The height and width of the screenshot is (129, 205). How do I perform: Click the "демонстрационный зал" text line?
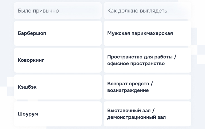coord(136,117)
